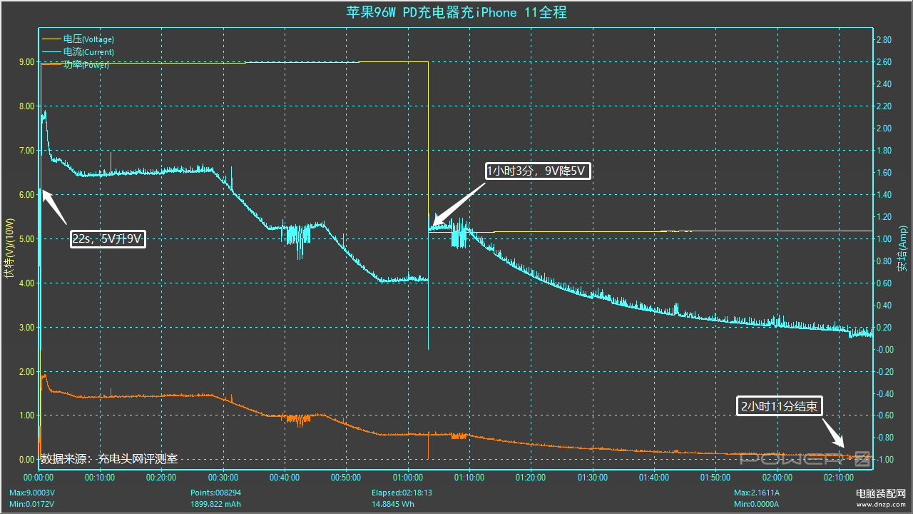Click the white arrow beside '1小时3分' annotation
The image size is (913, 514).
(x=459, y=203)
